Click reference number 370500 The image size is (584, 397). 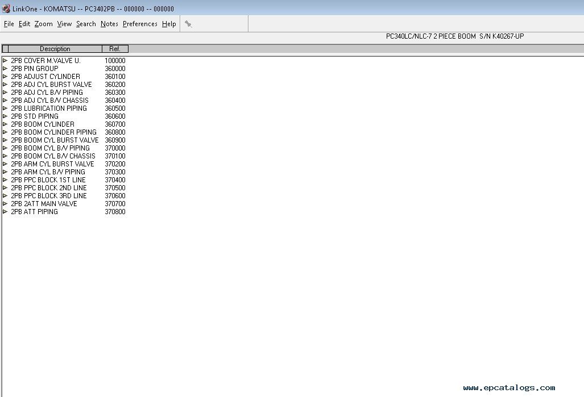click(115, 187)
